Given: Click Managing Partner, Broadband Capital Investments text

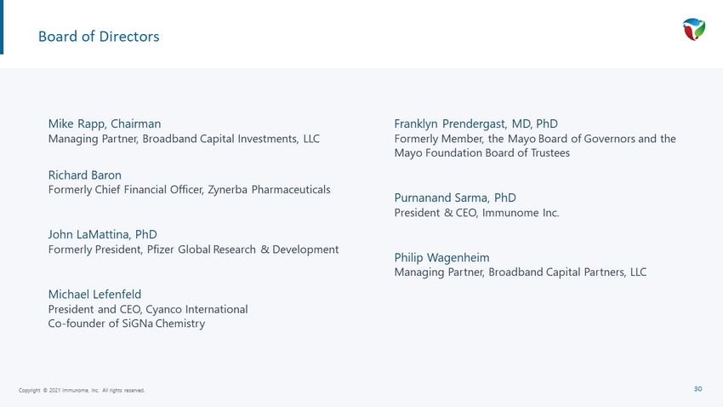Looking at the screenshot, I should (184, 138).
